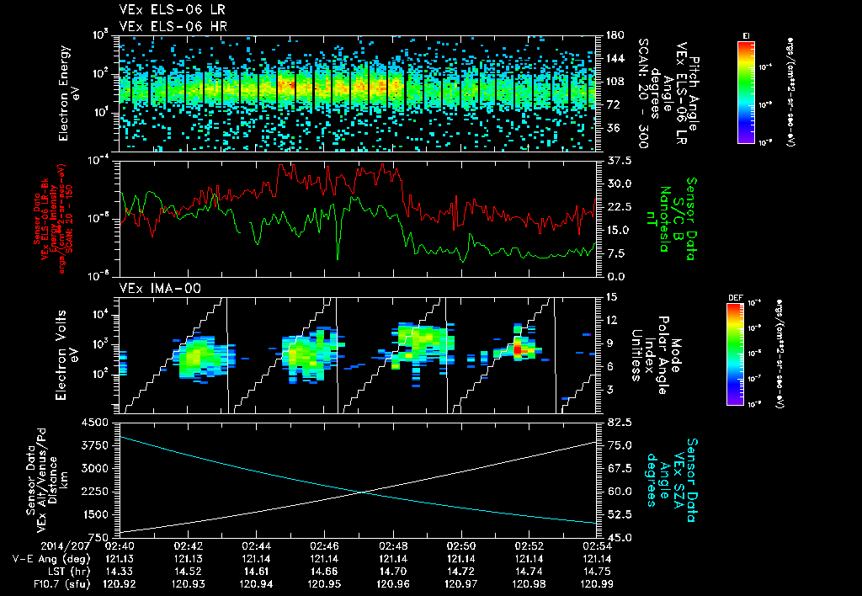Click the 82.5 degrees SZA tick
This screenshot has width=862, height=596.
coord(619,423)
